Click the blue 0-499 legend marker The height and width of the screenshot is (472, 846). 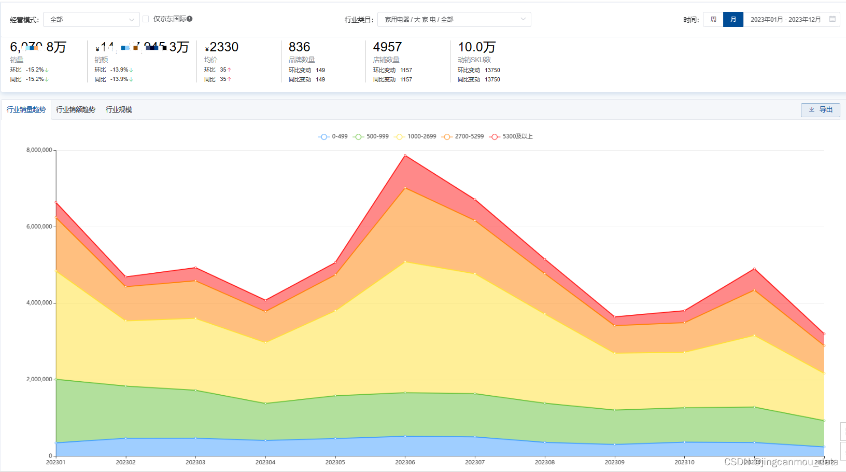323,137
